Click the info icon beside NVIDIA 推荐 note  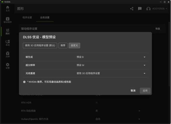[24, 82]
